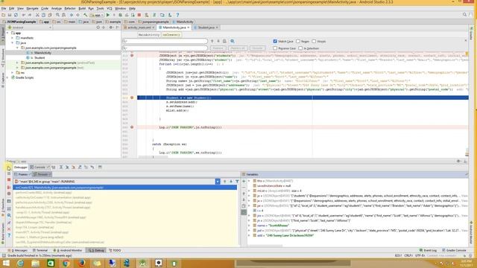477x268 pixels.
Task: Enable the Words checkbox
Action: point(314,42)
